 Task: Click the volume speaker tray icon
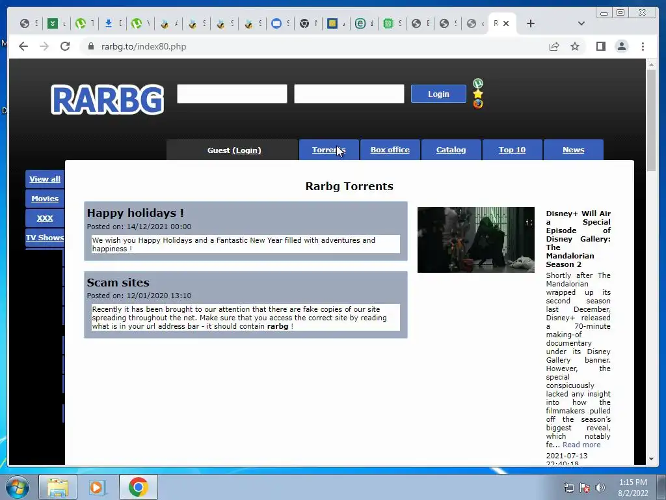click(600, 488)
